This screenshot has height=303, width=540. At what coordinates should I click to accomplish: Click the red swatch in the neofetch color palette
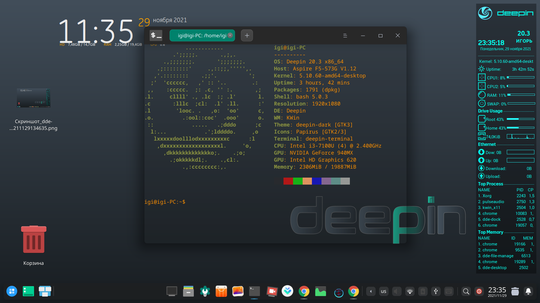click(x=288, y=181)
